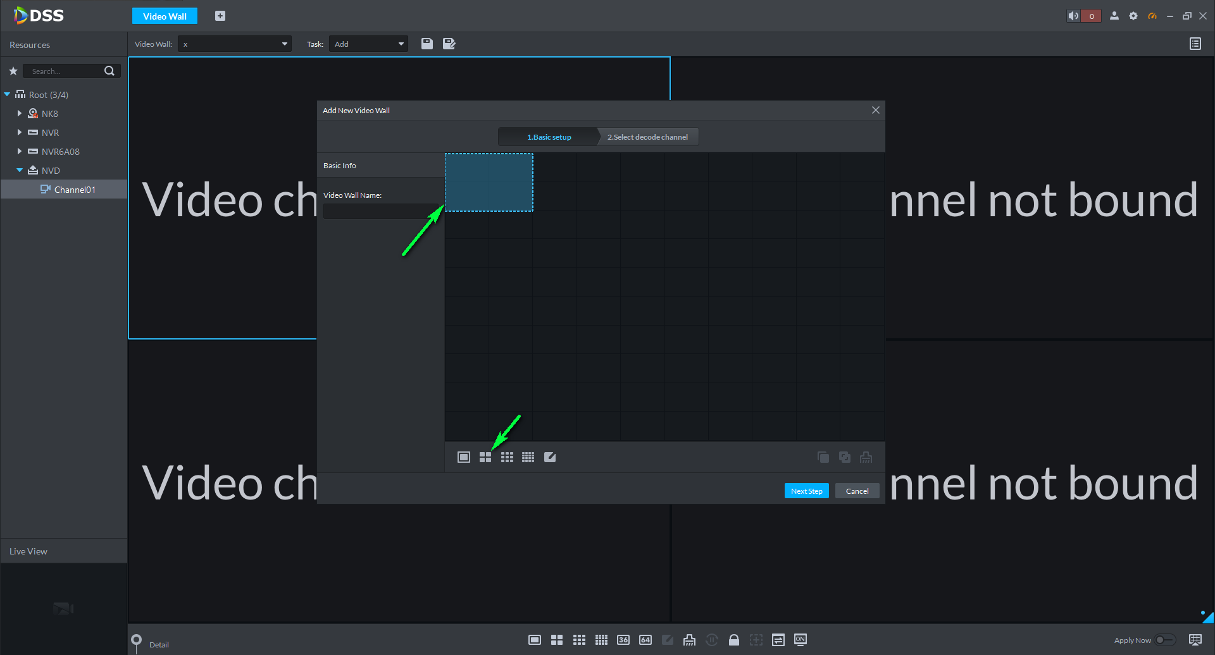Click the lock icon in bottom toolbar
The width and height of the screenshot is (1215, 655).
[x=734, y=640]
